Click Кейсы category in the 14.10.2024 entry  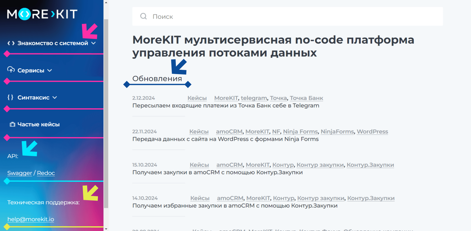tap(200, 198)
